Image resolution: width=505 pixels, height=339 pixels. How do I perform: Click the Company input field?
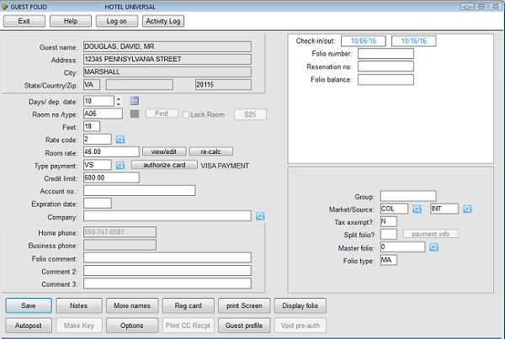tap(167, 215)
